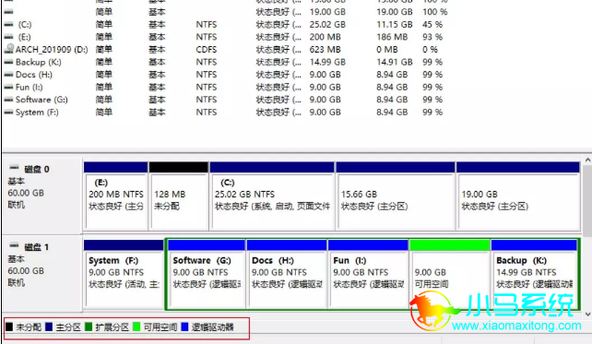
Task: Select Docs (H:) logical drive block
Action: click(287, 274)
